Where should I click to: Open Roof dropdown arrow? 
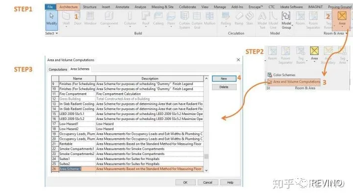pyautogui.click(x=145, y=27)
